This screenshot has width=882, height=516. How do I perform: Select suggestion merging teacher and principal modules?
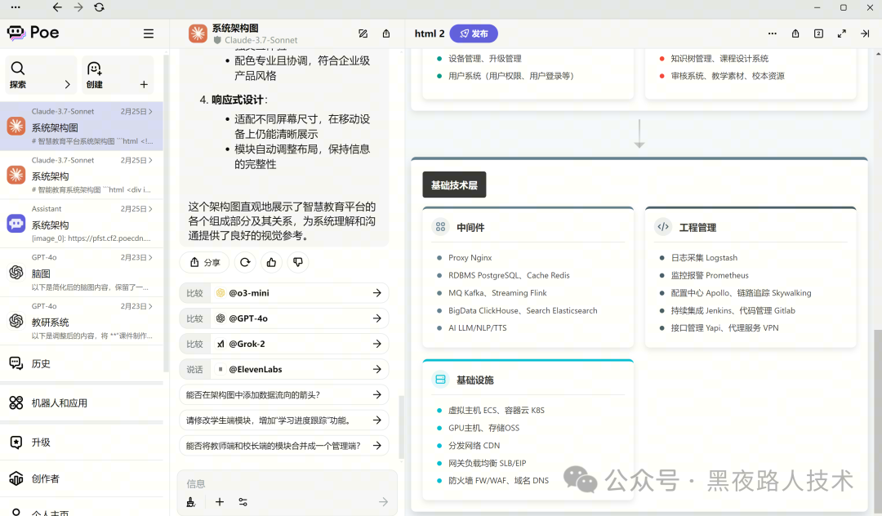[x=284, y=446]
